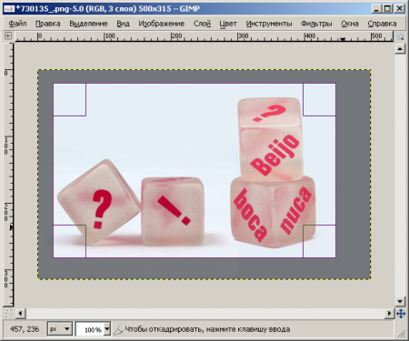Click the zoom percentage input field
409x341 pixels.
coord(90,329)
